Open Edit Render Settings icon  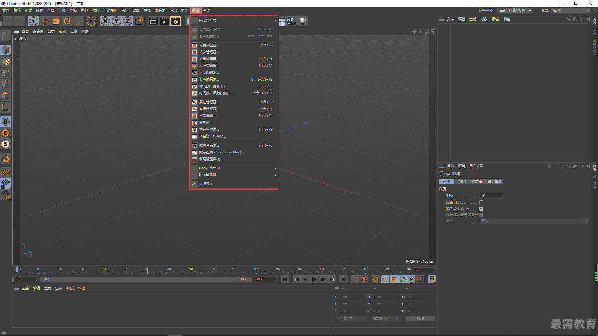tap(175, 21)
